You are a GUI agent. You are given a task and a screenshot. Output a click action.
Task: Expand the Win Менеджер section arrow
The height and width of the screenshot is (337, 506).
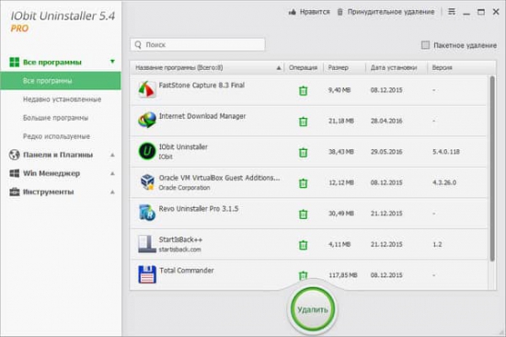pos(112,173)
